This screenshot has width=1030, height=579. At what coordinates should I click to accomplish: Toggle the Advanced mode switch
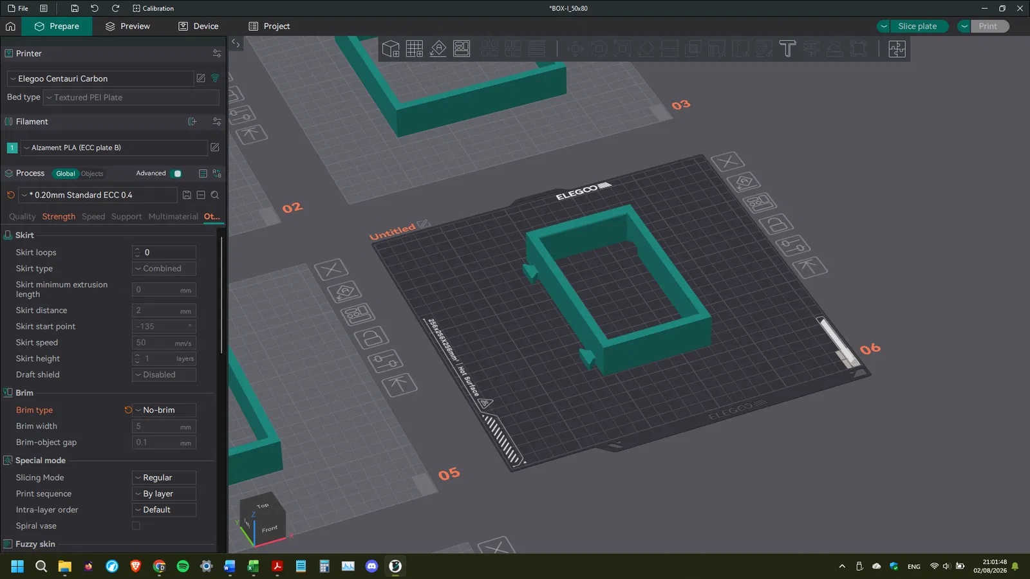pyautogui.click(x=177, y=174)
